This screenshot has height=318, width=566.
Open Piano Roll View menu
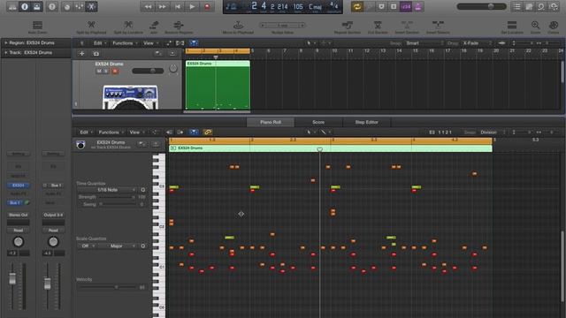point(136,132)
